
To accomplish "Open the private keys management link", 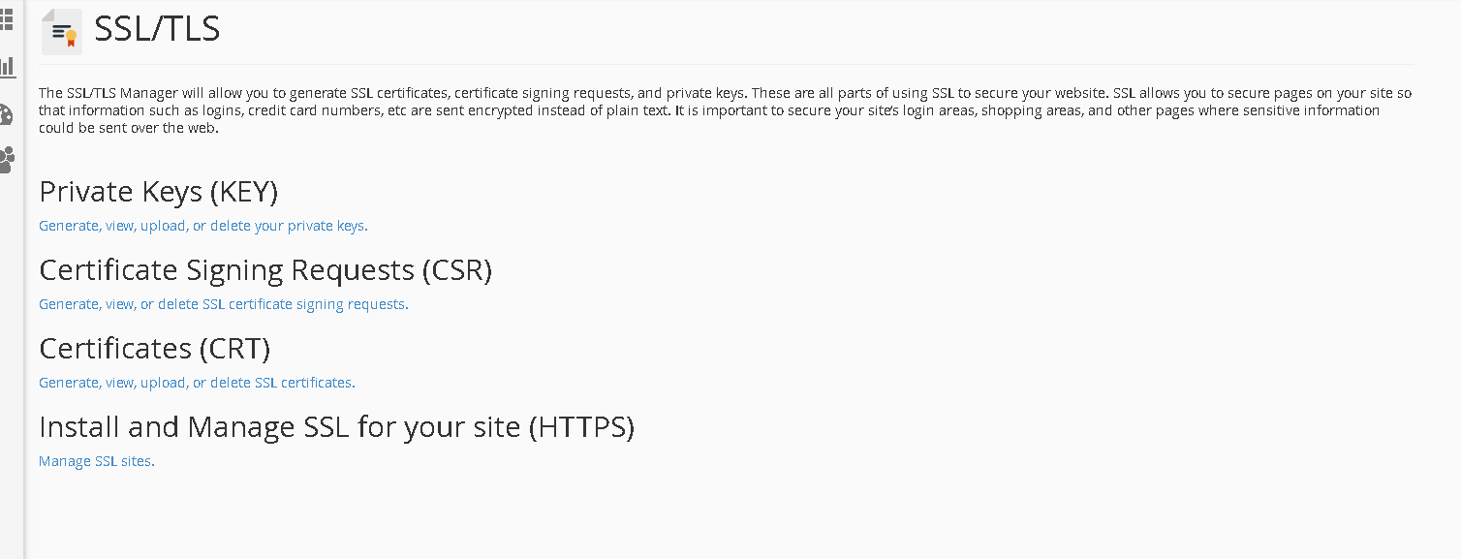I will (203, 226).
